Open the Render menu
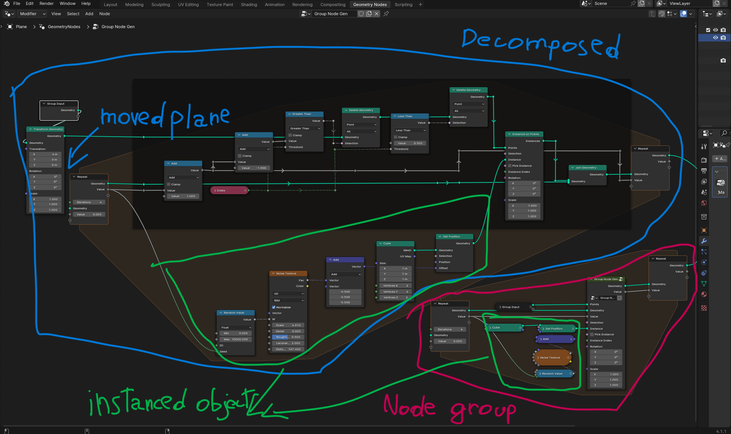Viewport: 731px width, 434px height. (x=46, y=3)
